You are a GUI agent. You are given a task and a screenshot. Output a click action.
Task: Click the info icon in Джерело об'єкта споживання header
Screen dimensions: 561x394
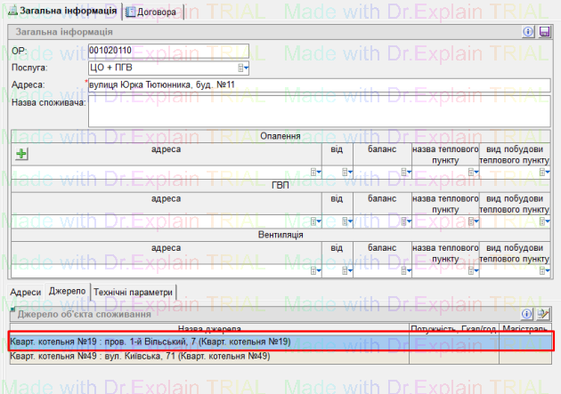(527, 313)
